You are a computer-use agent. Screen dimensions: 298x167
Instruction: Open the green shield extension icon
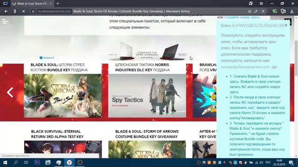[x=274, y=11]
